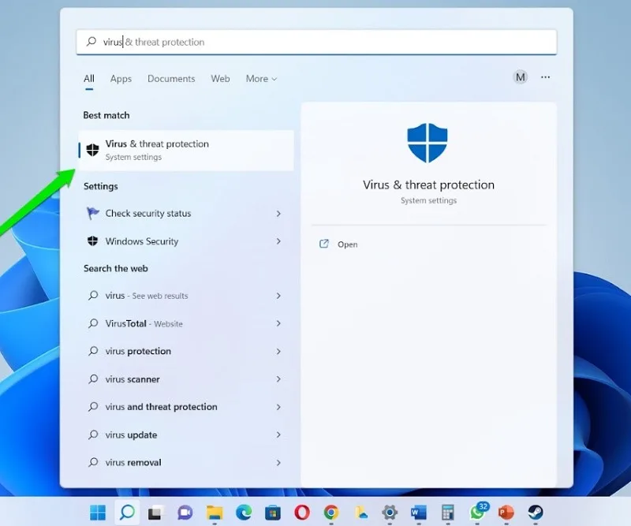Click Open in the preview pane
The height and width of the screenshot is (526, 631).
tap(347, 244)
